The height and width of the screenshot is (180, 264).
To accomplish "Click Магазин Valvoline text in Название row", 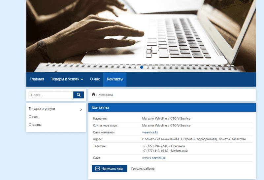I will (166, 119).
